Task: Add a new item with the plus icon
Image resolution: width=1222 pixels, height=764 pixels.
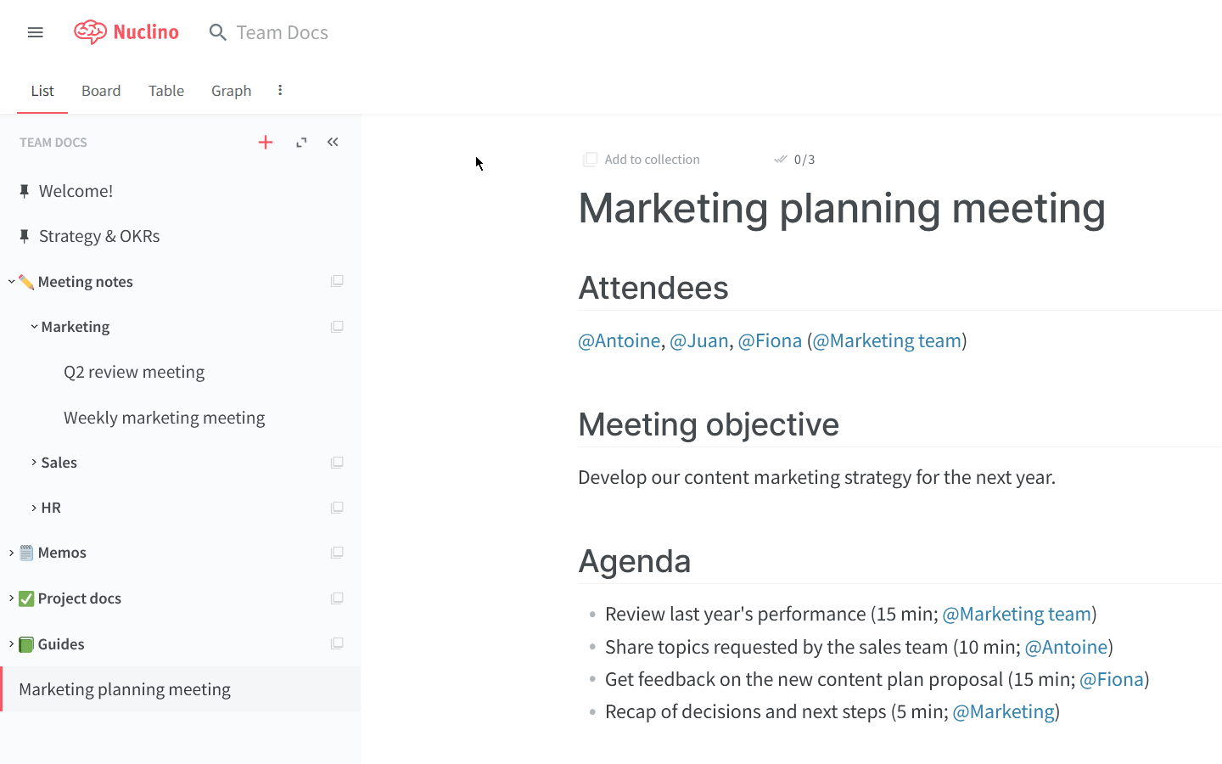Action: click(266, 143)
